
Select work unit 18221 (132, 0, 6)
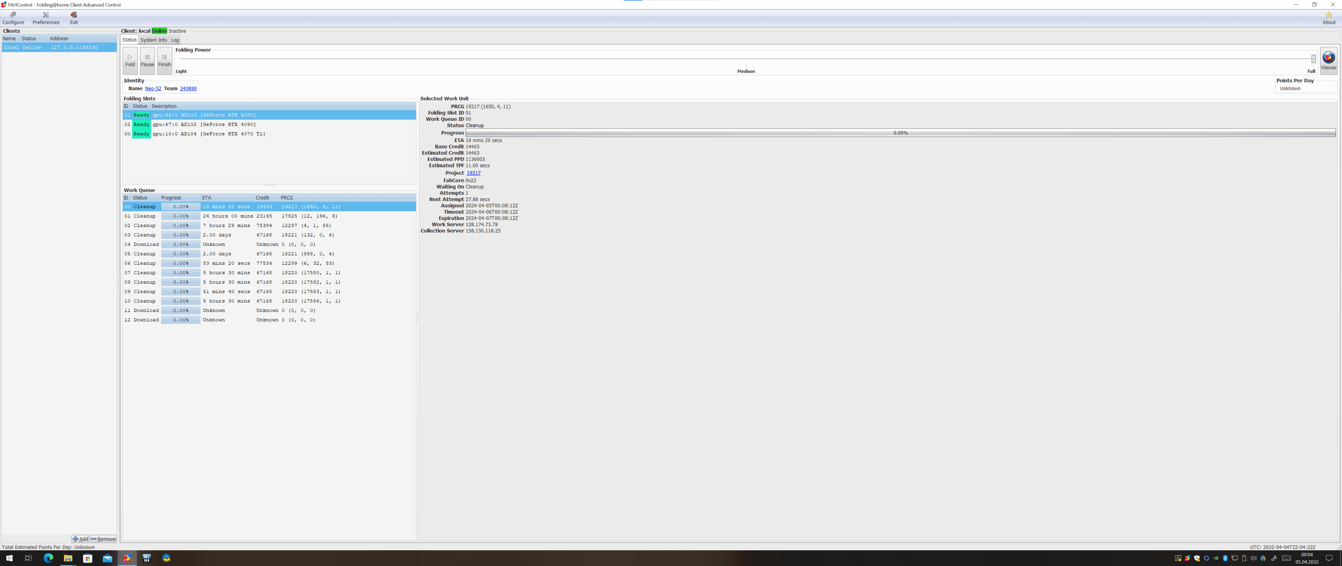[x=269, y=235]
